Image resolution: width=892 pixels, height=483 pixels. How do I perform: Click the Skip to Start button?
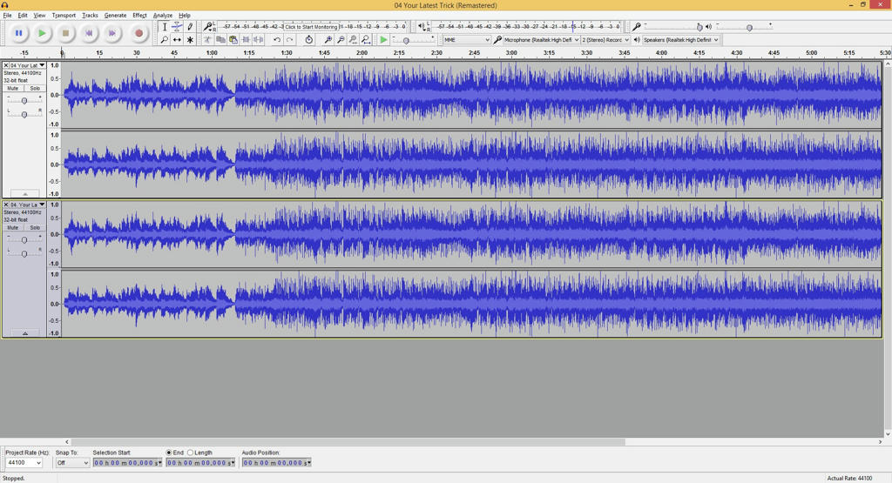(89, 33)
